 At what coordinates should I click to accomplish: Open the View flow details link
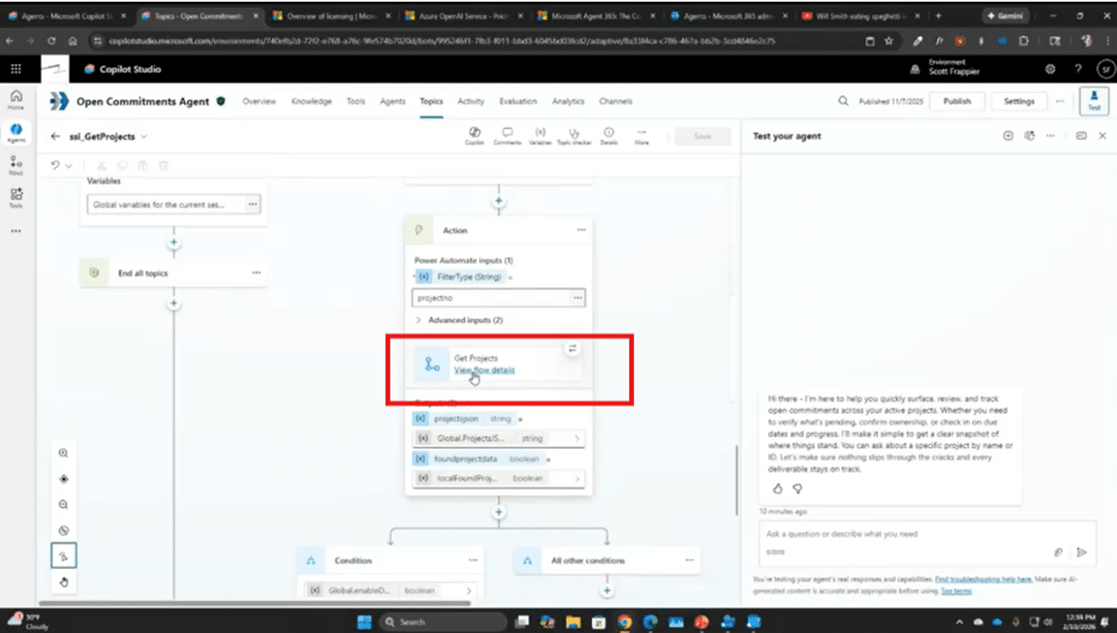484,370
